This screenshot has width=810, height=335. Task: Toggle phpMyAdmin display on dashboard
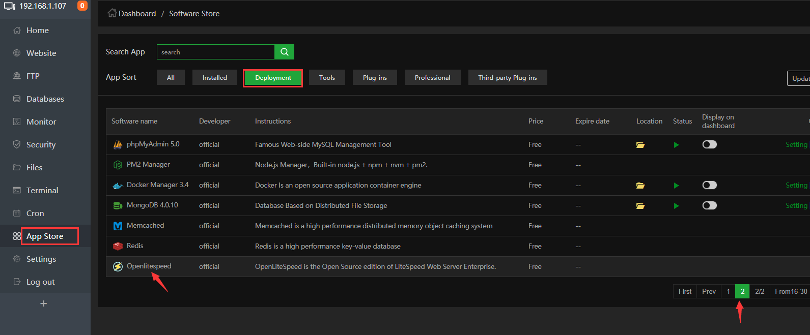tap(709, 144)
